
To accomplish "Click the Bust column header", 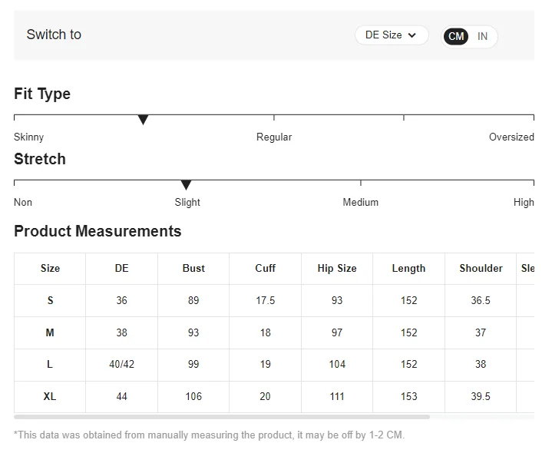I will (193, 268).
